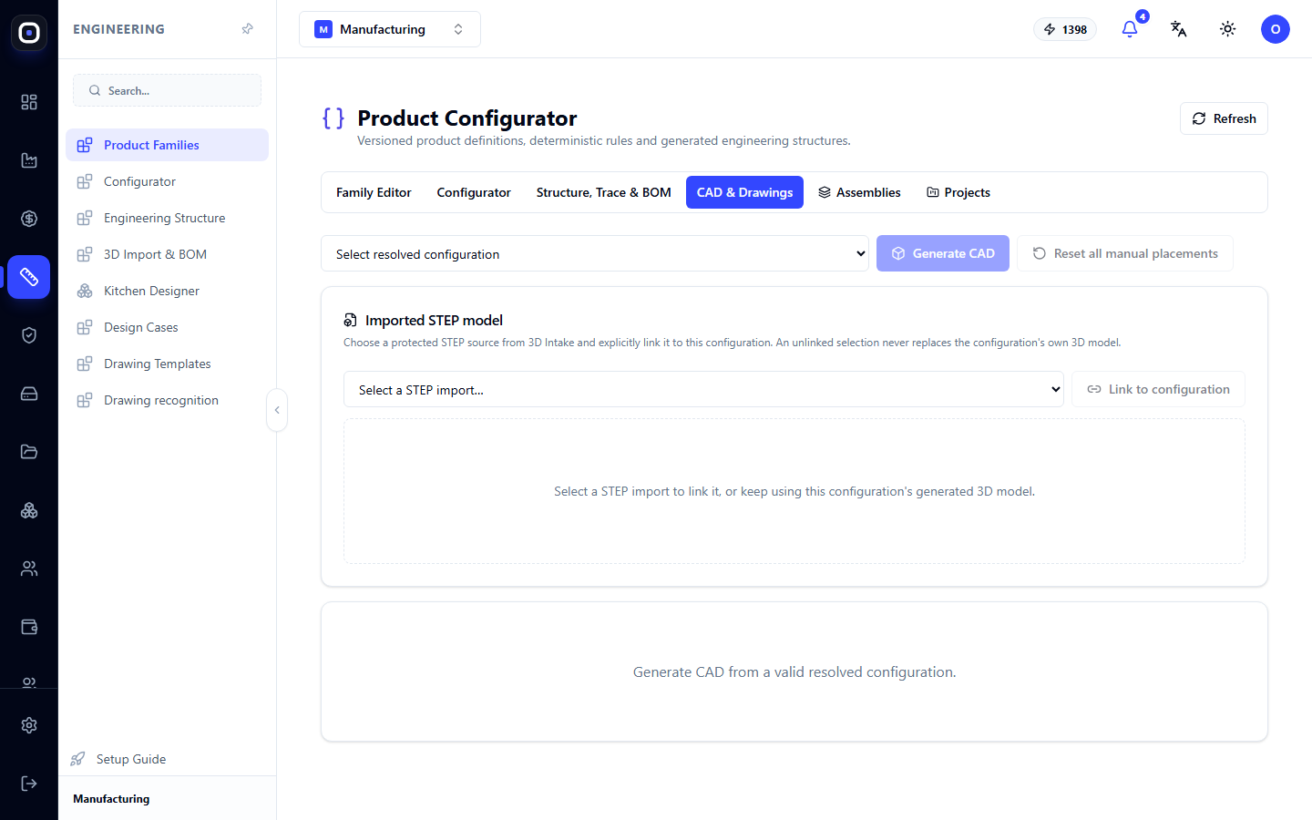Screen dimensions: 1312x820
Task: Open Kitchen Designer in the sidebar
Action: click(167, 291)
